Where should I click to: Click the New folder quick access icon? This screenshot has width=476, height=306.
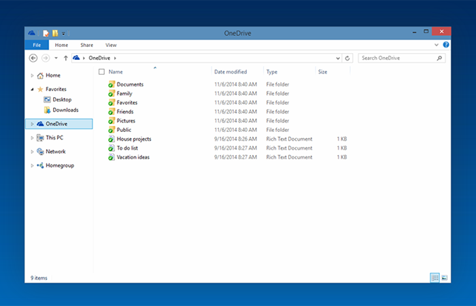coord(55,33)
